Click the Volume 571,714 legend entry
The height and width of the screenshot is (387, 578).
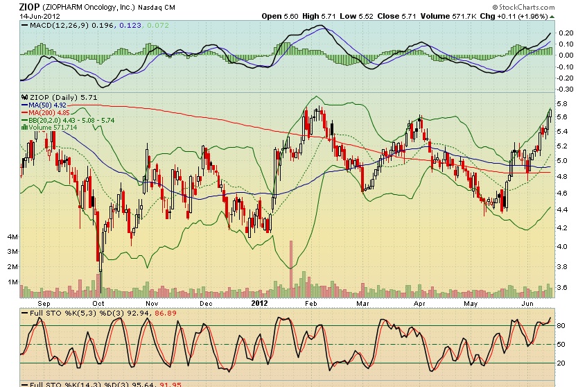[x=53, y=128]
